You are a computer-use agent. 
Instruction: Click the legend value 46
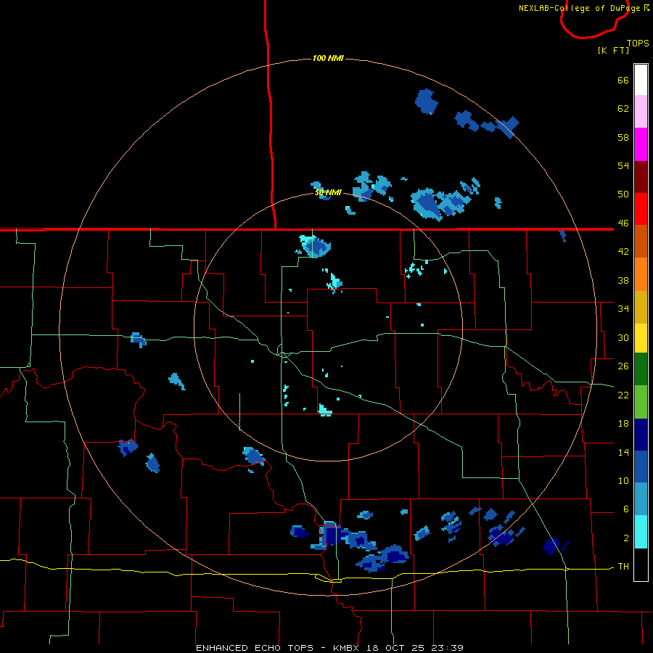[x=623, y=223]
